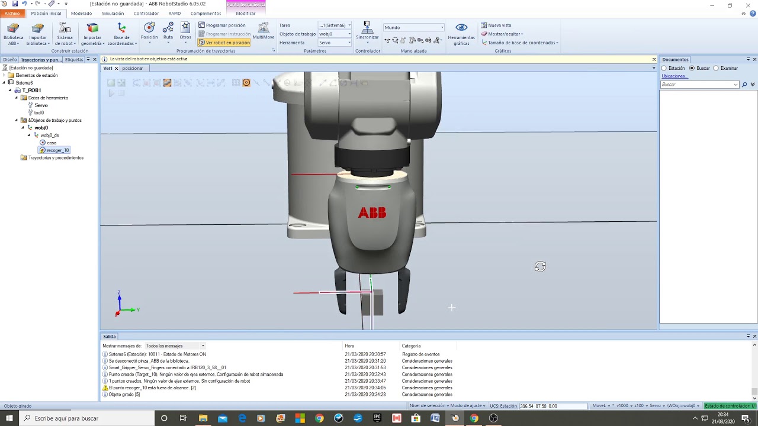
Task: Open Microsoft Edge from taskbar
Action: coord(242,418)
